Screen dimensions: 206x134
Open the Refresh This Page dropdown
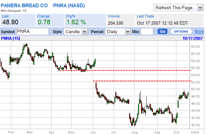coord(178,8)
